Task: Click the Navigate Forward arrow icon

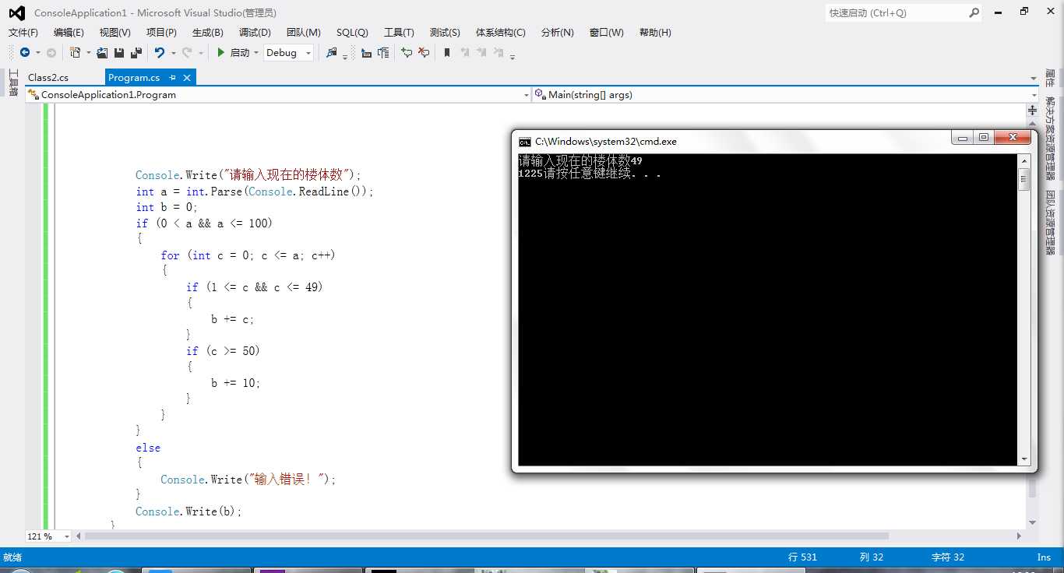Action: 51,52
